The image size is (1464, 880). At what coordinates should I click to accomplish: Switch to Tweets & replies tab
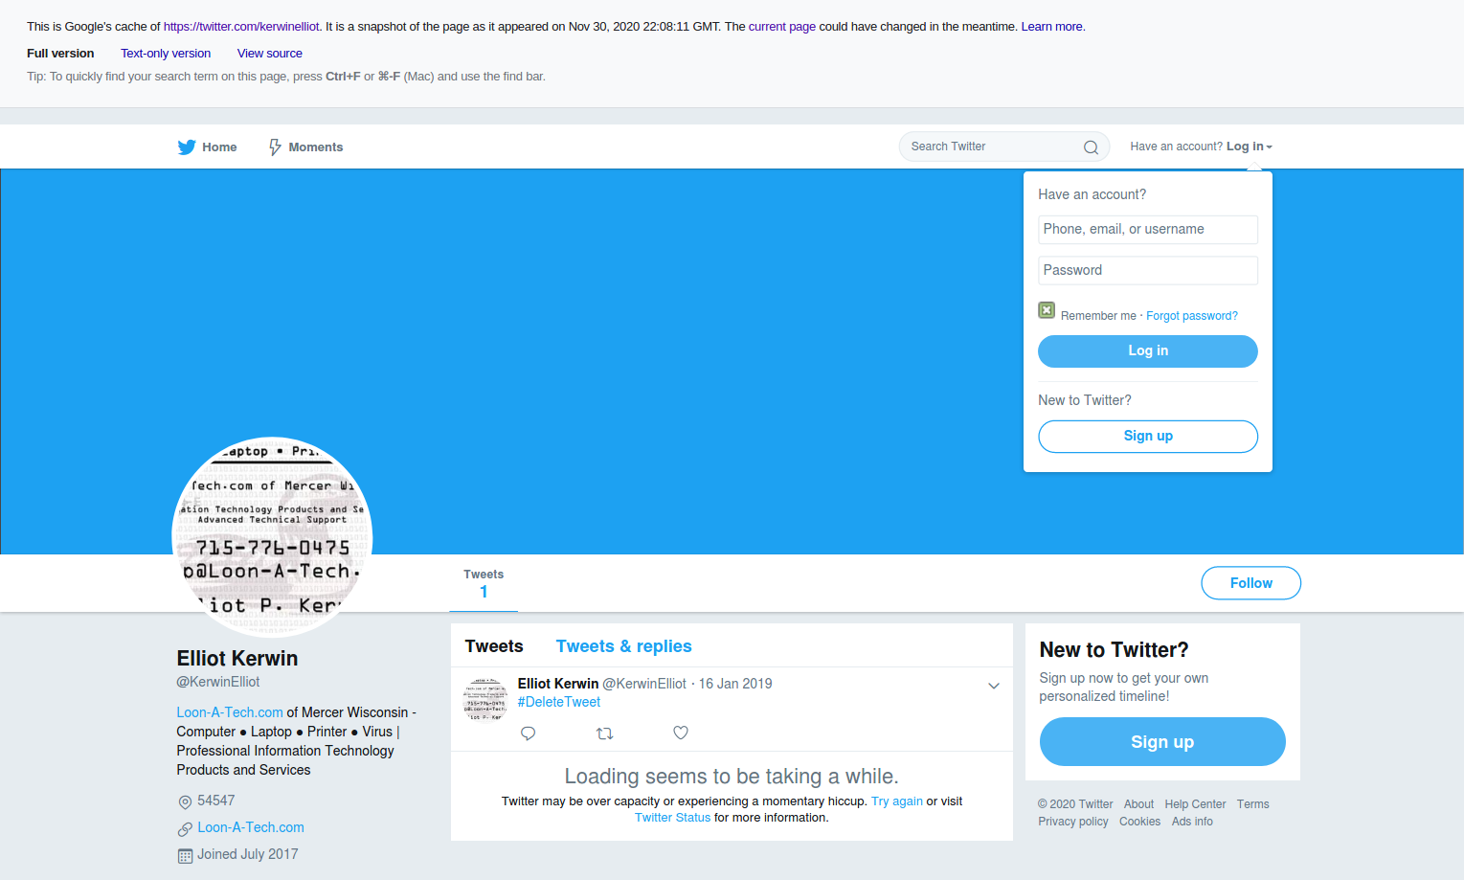[623, 646]
